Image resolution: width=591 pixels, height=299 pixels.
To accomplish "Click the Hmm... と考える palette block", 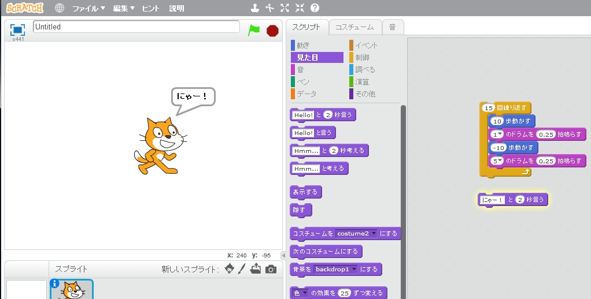I will point(319,169).
